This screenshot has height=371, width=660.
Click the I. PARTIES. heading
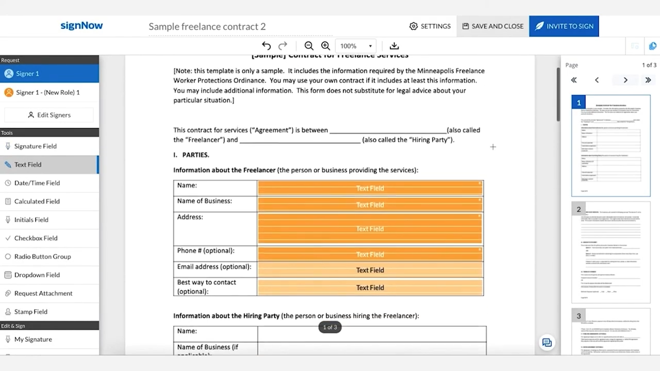tap(191, 155)
